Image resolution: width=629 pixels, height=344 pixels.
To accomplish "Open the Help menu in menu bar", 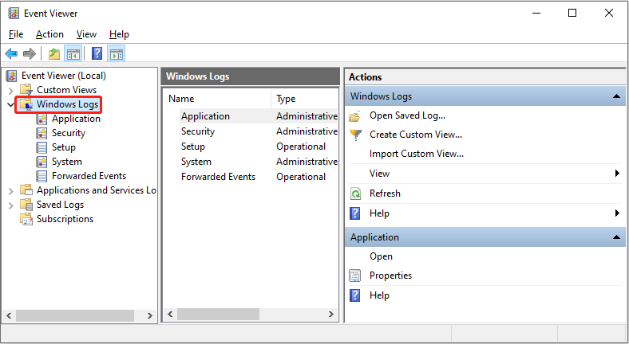I will coord(119,34).
